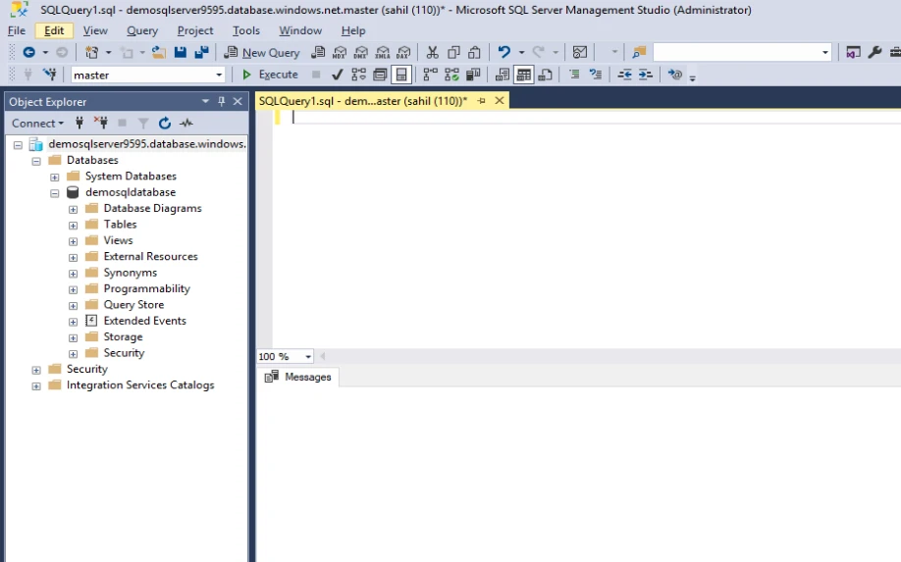Click Specify Values for Template Parameters icon
The width and height of the screenshot is (901, 562).
coord(675,75)
